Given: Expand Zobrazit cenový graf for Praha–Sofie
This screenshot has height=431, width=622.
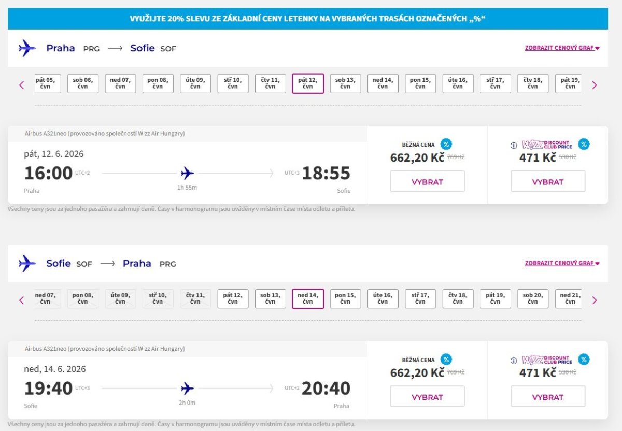Looking at the screenshot, I should pos(562,48).
